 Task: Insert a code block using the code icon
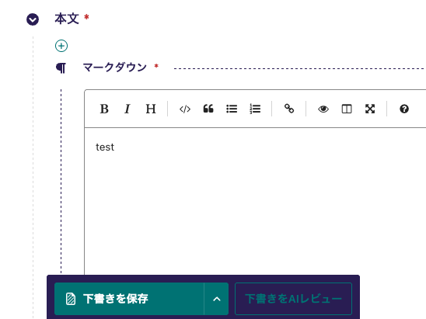pos(185,109)
